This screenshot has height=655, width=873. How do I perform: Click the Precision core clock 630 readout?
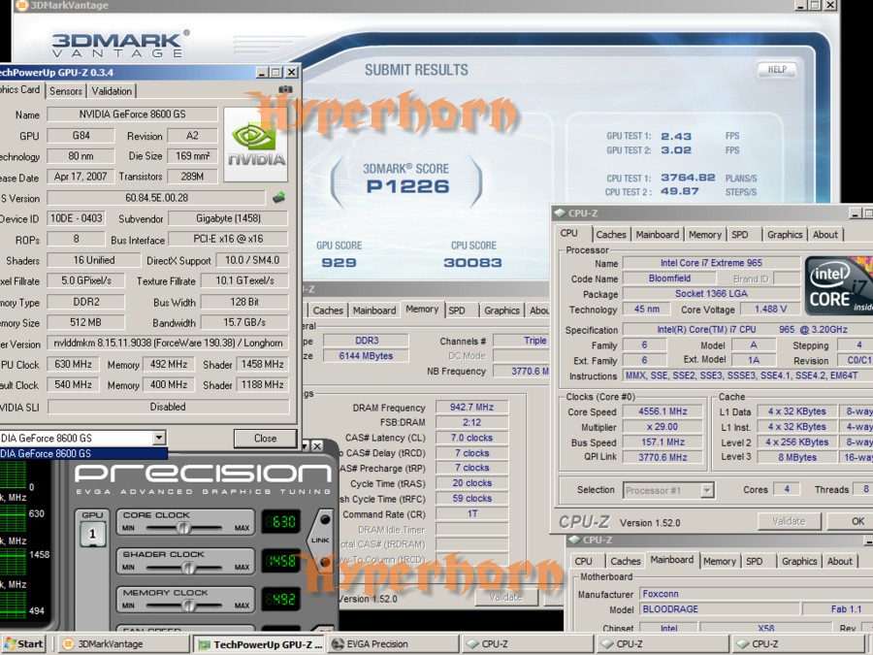(x=280, y=522)
